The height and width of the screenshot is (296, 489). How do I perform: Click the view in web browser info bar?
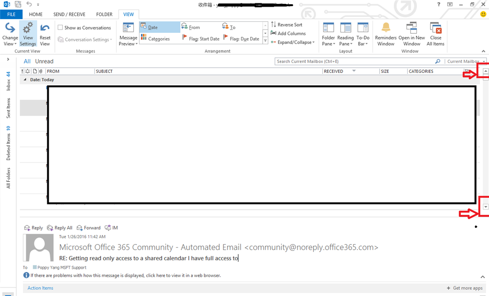click(126, 276)
